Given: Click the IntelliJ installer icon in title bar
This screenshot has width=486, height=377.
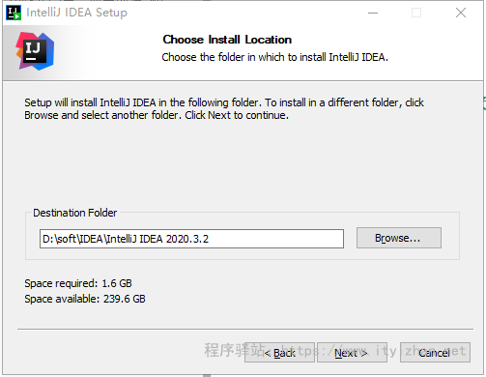Looking at the screenshot, I should [x=14, y=13].
